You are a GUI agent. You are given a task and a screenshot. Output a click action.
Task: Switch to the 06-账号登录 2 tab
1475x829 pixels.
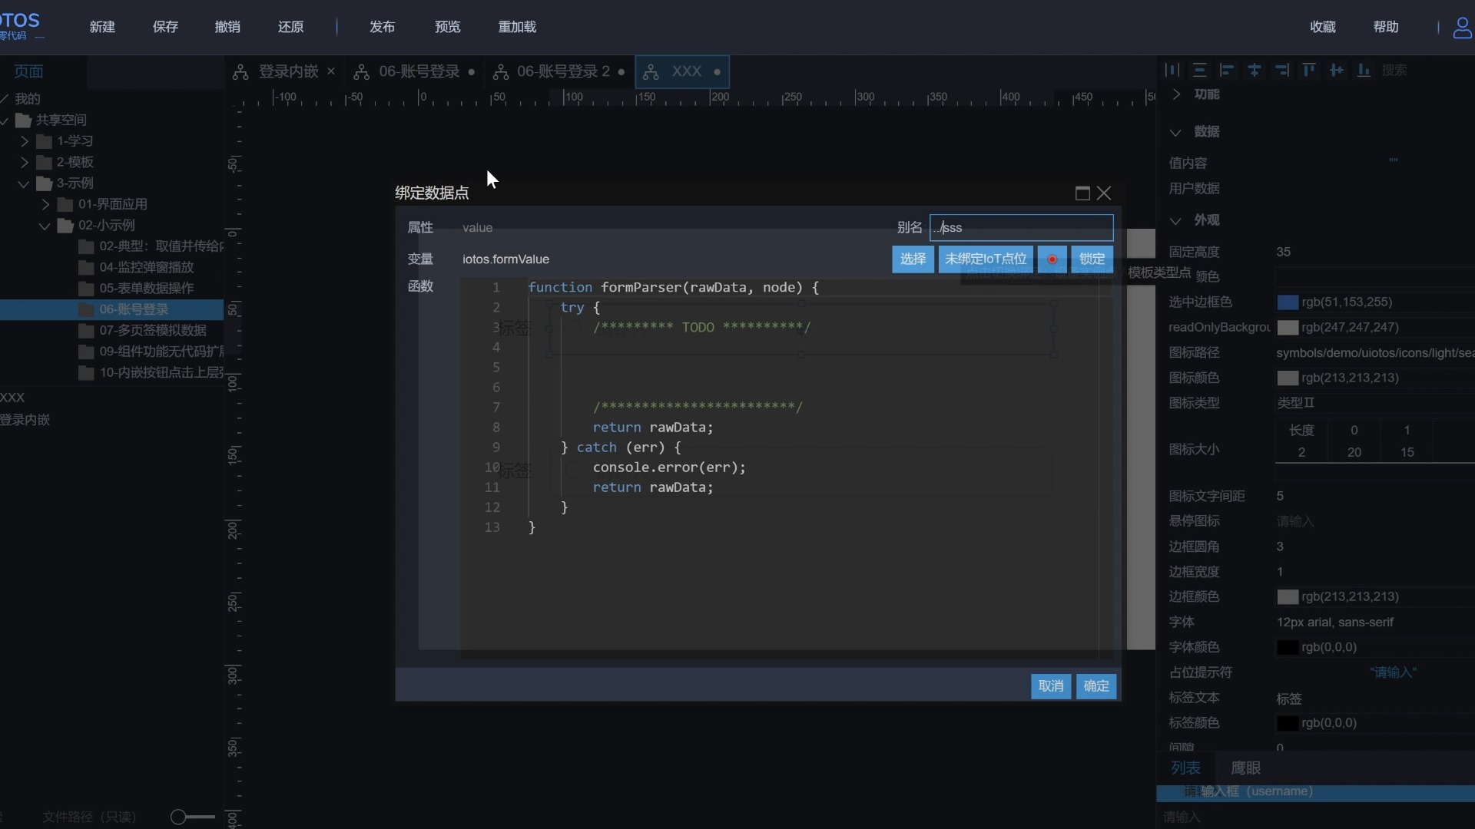point(562,71)
